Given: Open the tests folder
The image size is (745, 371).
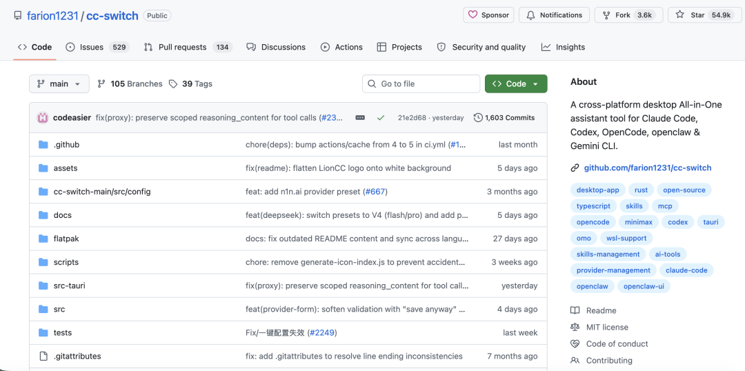Looking at the screenshot, I should pos(63,333).
